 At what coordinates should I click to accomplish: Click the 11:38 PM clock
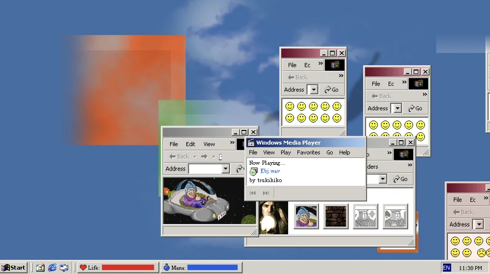pyautogui.click(x=470, y=268)
